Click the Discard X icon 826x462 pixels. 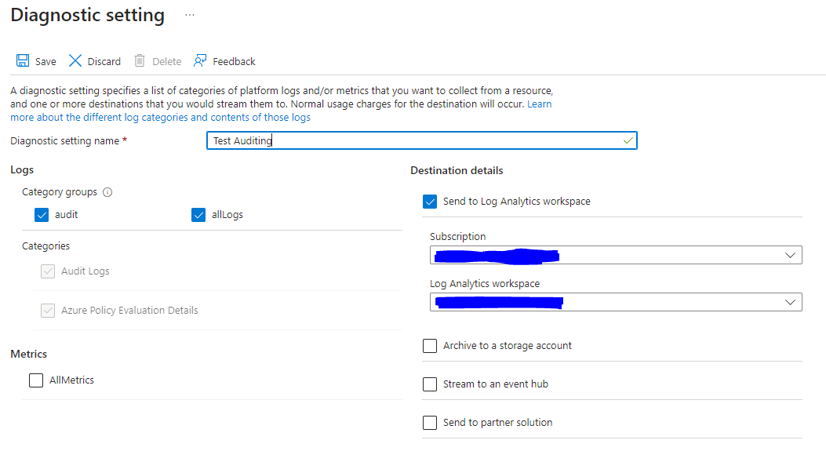(x=75, y=61)
